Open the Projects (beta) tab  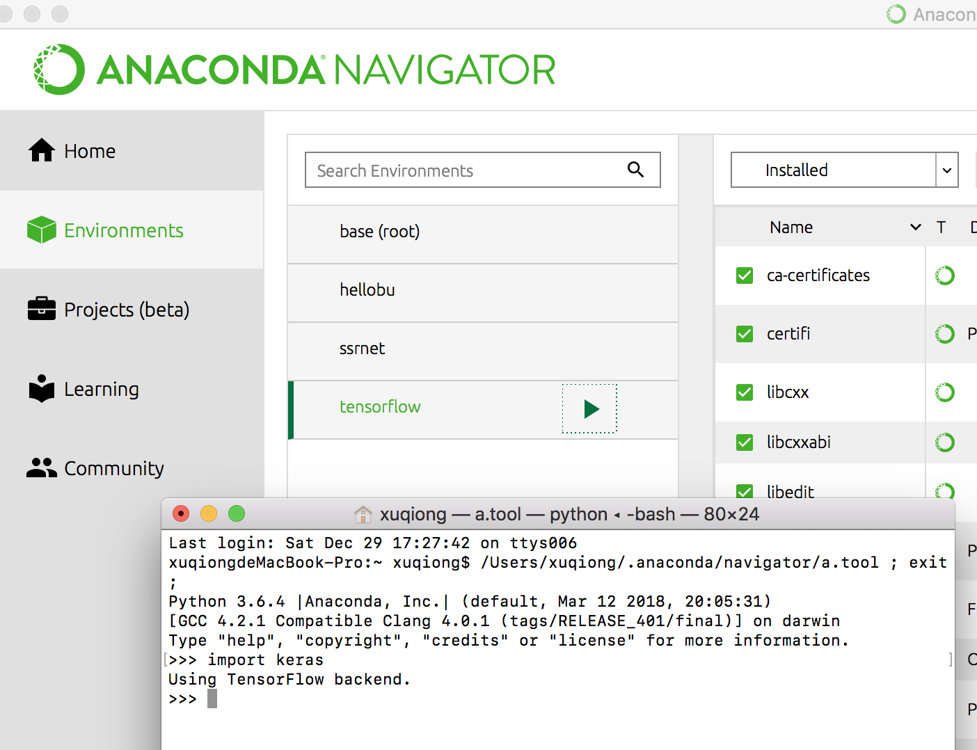(132, 309)
